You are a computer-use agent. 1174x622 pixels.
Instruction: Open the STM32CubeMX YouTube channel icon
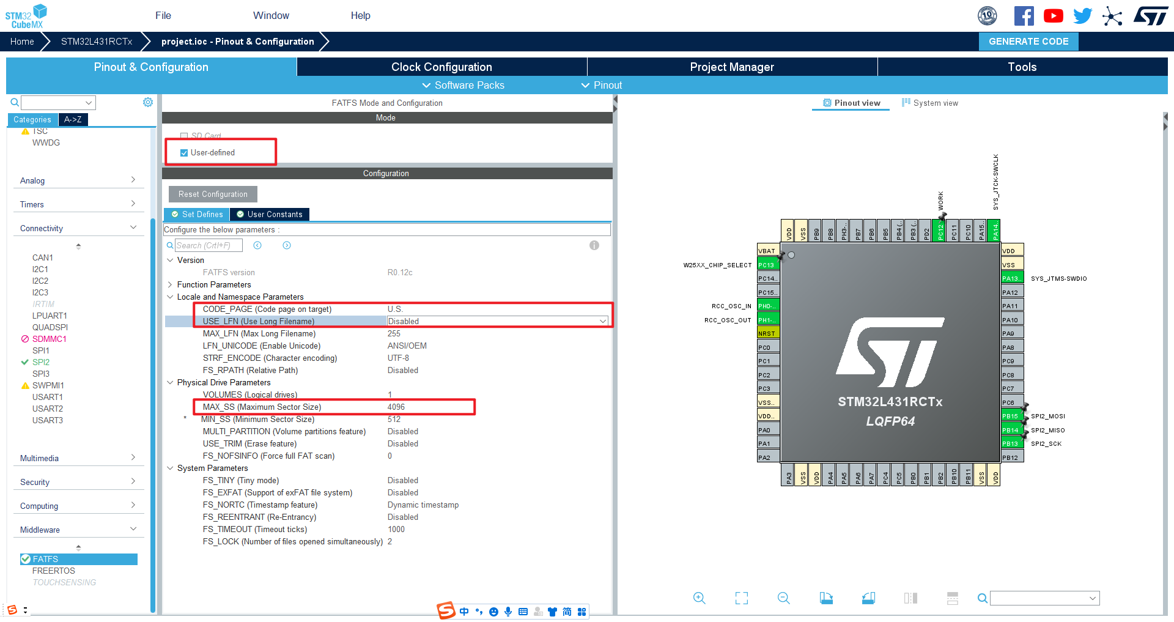tap(1053, 15)
